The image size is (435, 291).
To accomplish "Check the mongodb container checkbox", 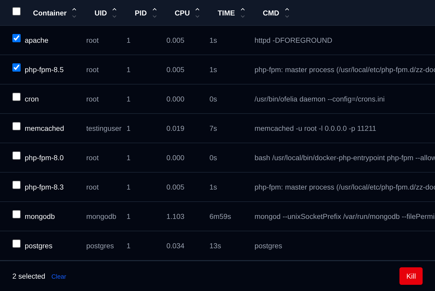I will click(16, 214).
